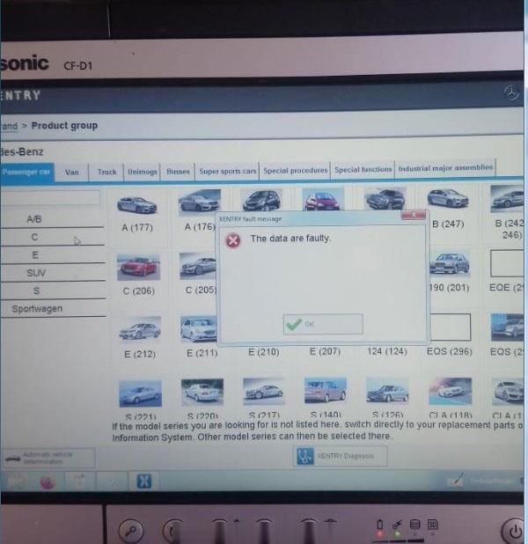Choose the E (212) thumbnail
The image size is (528, 544).
coord(140,329)
